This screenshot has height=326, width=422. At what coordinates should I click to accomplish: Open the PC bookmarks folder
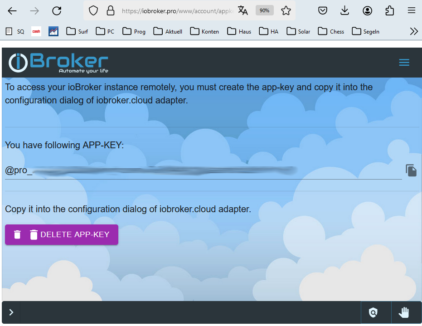[x=105, y=31]
